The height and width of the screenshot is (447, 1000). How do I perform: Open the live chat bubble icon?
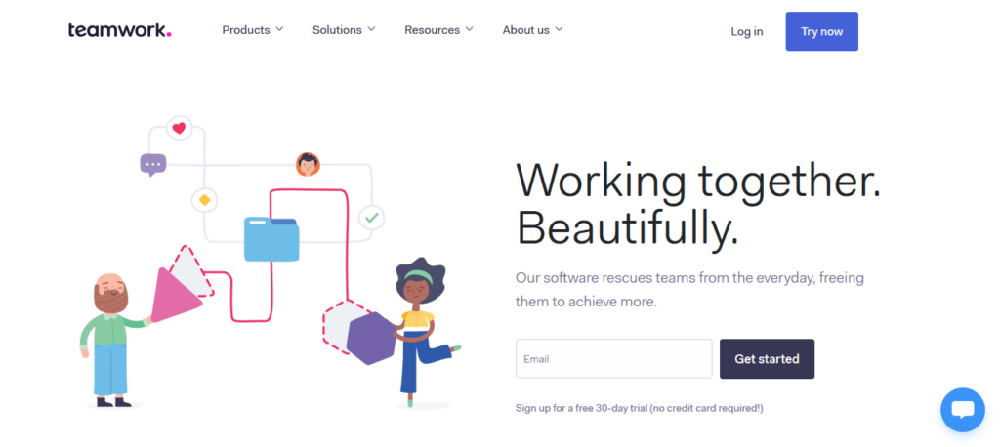[x=962, y=409]
